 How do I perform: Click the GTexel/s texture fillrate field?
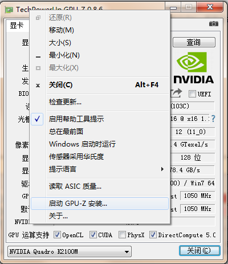coord(192,145)
